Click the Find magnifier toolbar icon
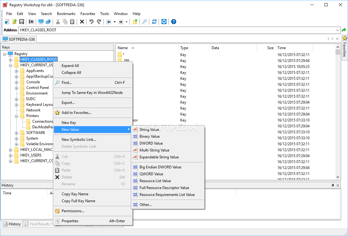348x236 pixels. pos(145,22)
